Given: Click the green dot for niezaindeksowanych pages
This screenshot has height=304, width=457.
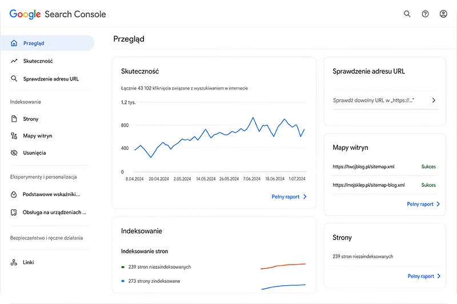Looking at the screenshot, I should (123, 267).
